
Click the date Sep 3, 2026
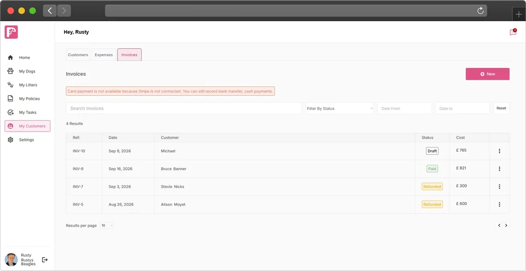120,187
